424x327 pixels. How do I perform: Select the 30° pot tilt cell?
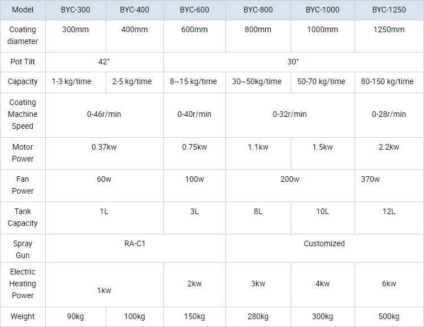(293, 62)
